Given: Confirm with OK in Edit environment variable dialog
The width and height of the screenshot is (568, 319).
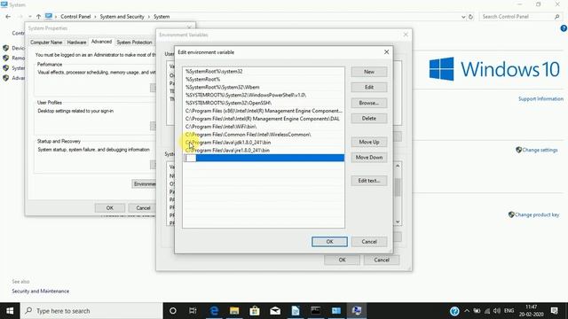Looking at the screenshot, I should tap(329, 242).
